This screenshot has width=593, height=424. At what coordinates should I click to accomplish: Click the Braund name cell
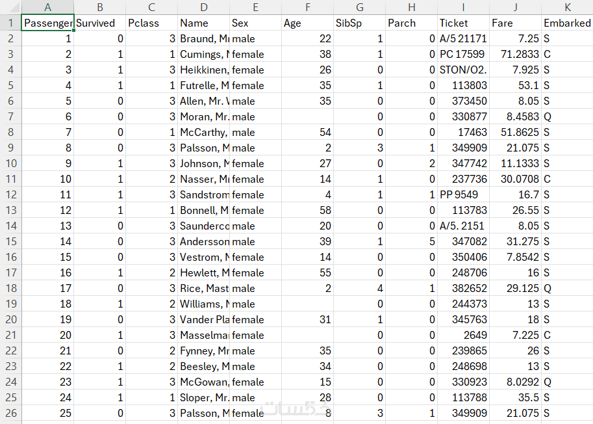(203, 39)
